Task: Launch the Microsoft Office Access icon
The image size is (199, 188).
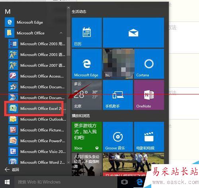Action: [x=13, y=76]
